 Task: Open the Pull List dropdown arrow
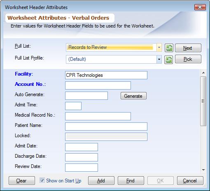coord(159,48)
